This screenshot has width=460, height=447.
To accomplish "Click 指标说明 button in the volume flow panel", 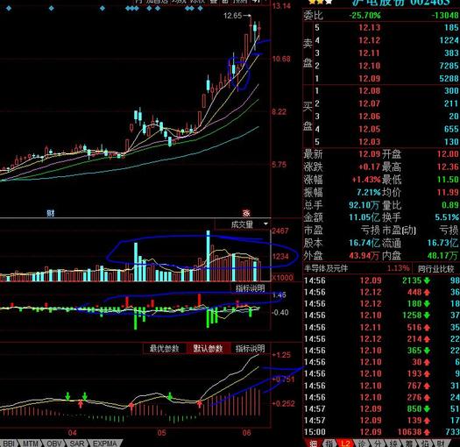I will pyautogui.click(x=251, y=288).
